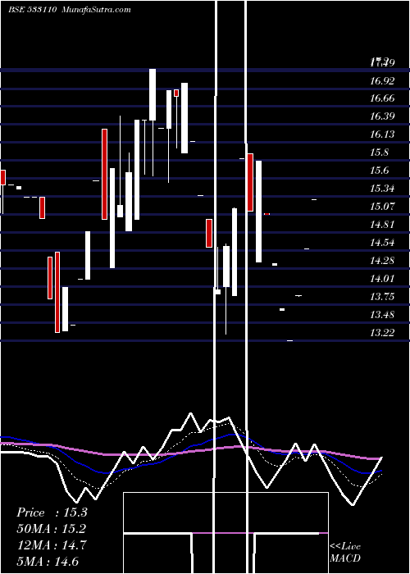Click the Price : 15.3 readout

(52, 512)
